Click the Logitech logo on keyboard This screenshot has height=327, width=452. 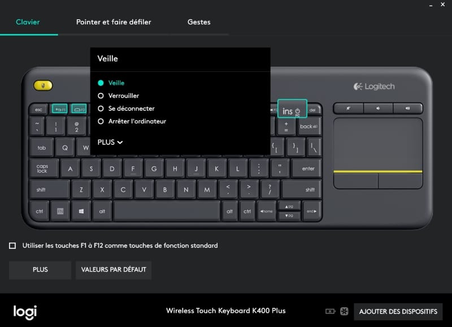374,87
